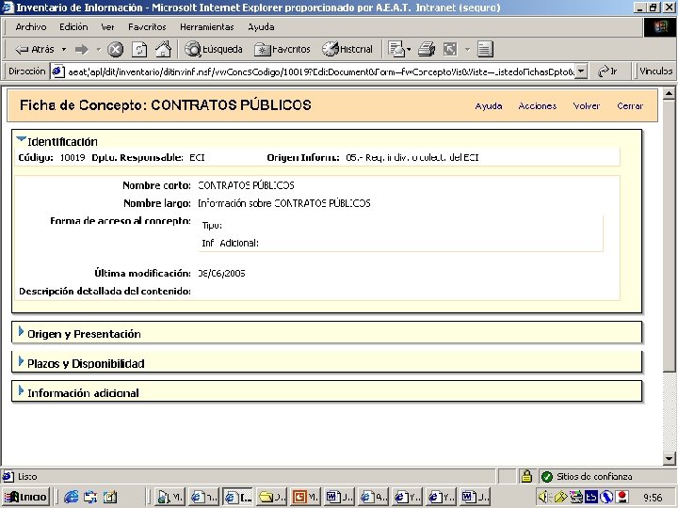Click the mail toolbar icon
This screenshot has width=678, height=508.
[397, 49]
